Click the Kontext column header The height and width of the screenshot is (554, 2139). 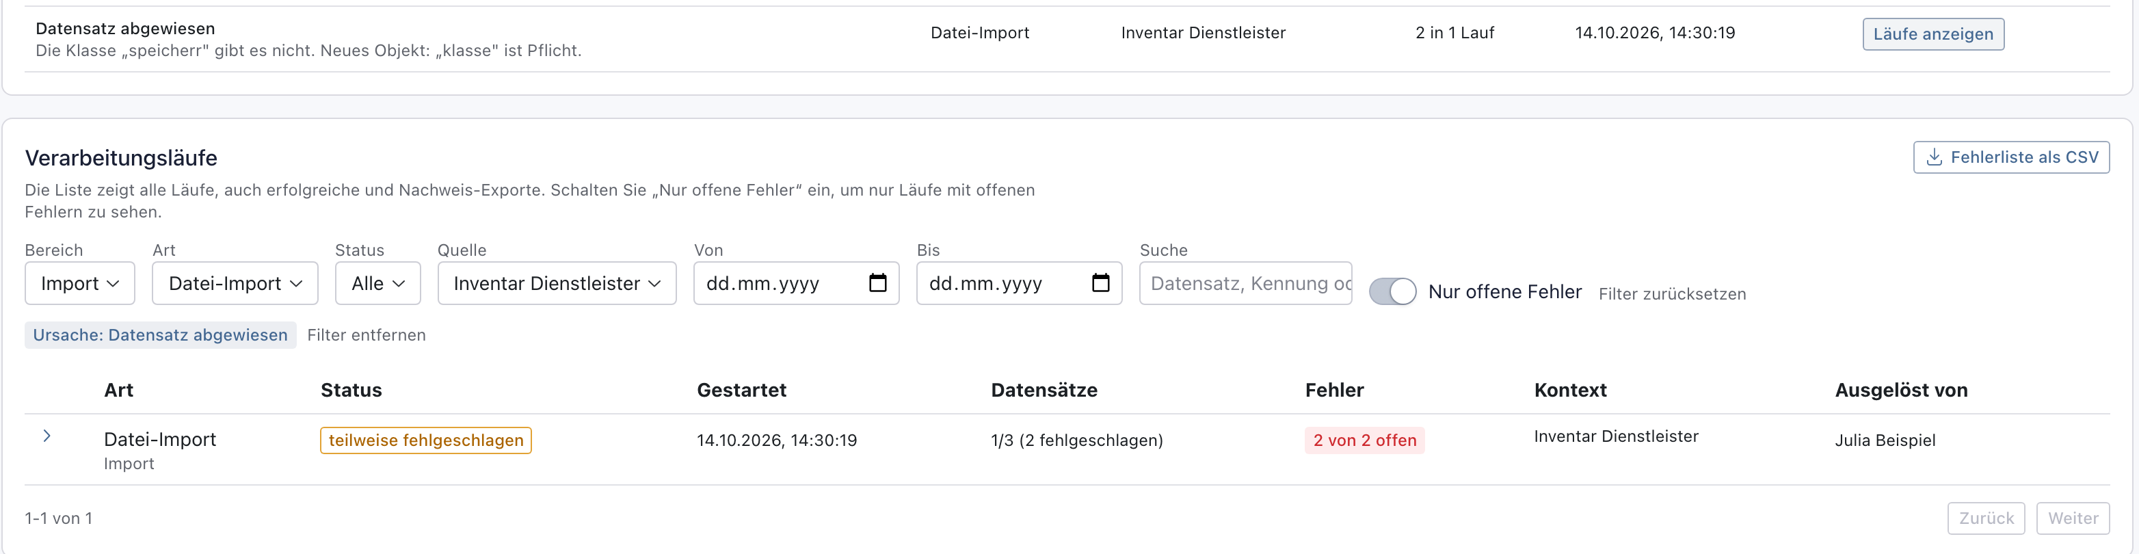[x=1570, y=391]
